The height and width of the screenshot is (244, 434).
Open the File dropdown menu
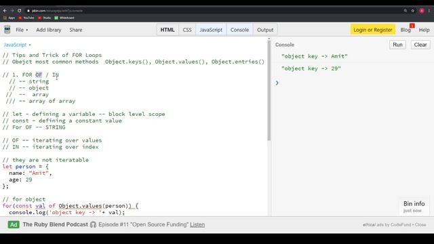pos(22,30)
